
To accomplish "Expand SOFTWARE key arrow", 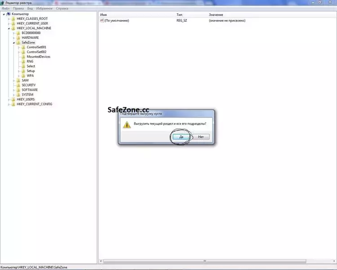I will click(x=14, y=90).
